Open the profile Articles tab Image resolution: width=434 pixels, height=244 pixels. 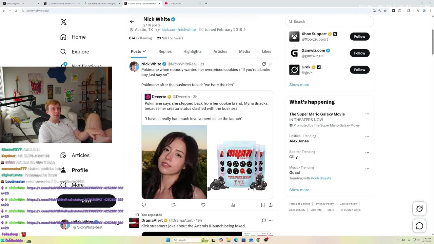point(220,52)
